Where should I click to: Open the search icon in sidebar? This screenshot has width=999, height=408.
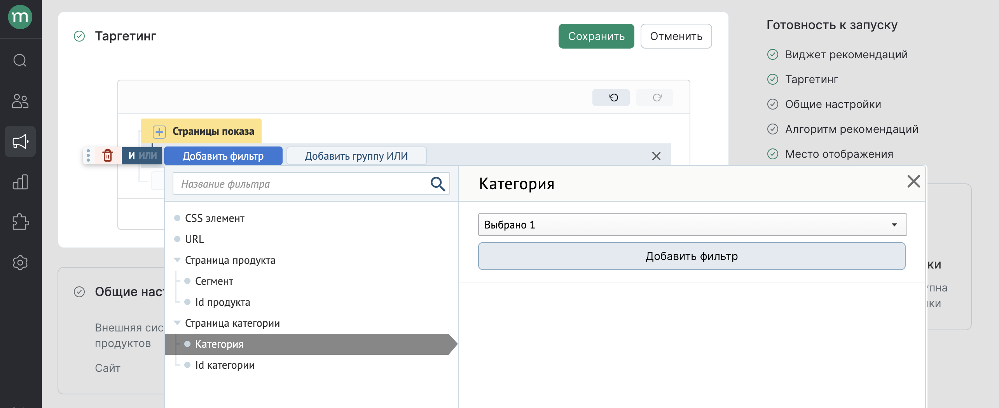click(20, 61)
